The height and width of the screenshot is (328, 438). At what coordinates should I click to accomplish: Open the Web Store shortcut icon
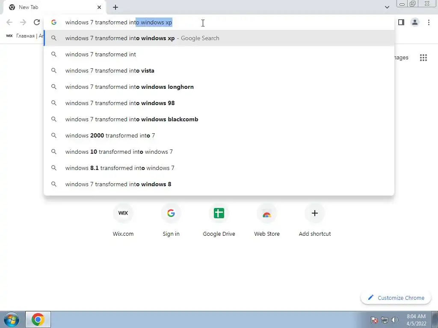[x=267, y=213]
